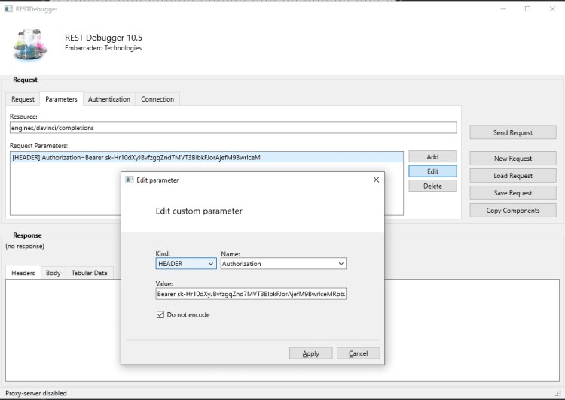Image resolution: width=565 pixels, height=400 pixels.
Task: Go to the Connection tab
Action: (x=157, y=99)
